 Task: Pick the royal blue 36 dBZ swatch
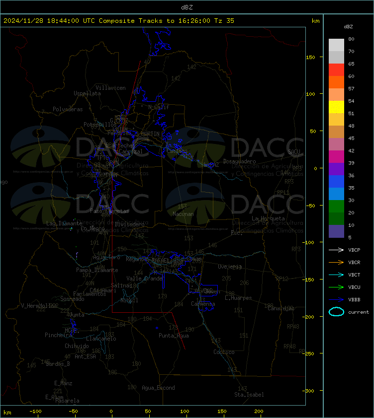click(x=336, y=181)
